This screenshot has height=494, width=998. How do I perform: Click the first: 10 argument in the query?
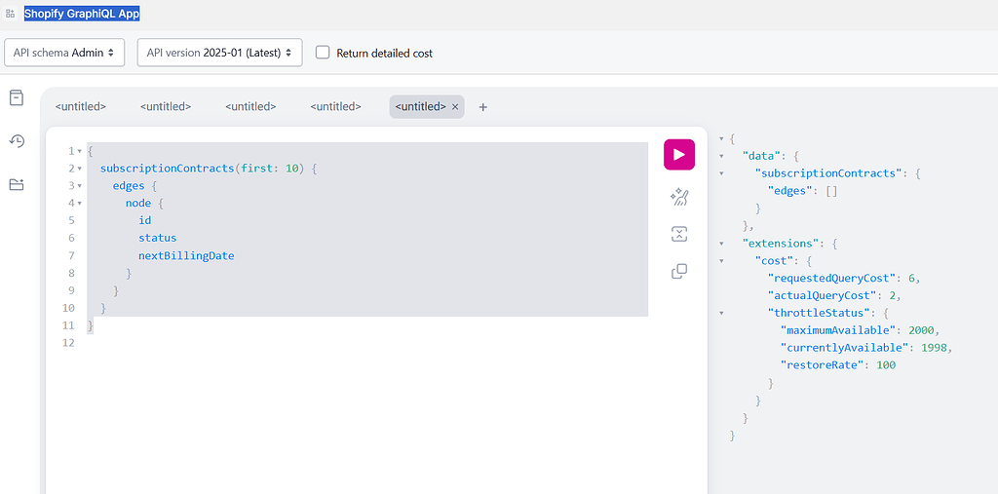click(x=269, y=169)
